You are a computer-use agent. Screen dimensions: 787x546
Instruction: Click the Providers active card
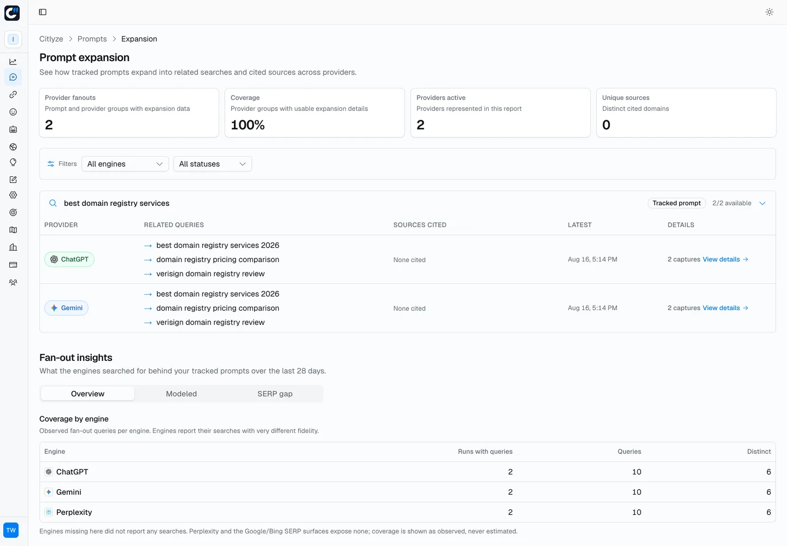click(501, 113)
